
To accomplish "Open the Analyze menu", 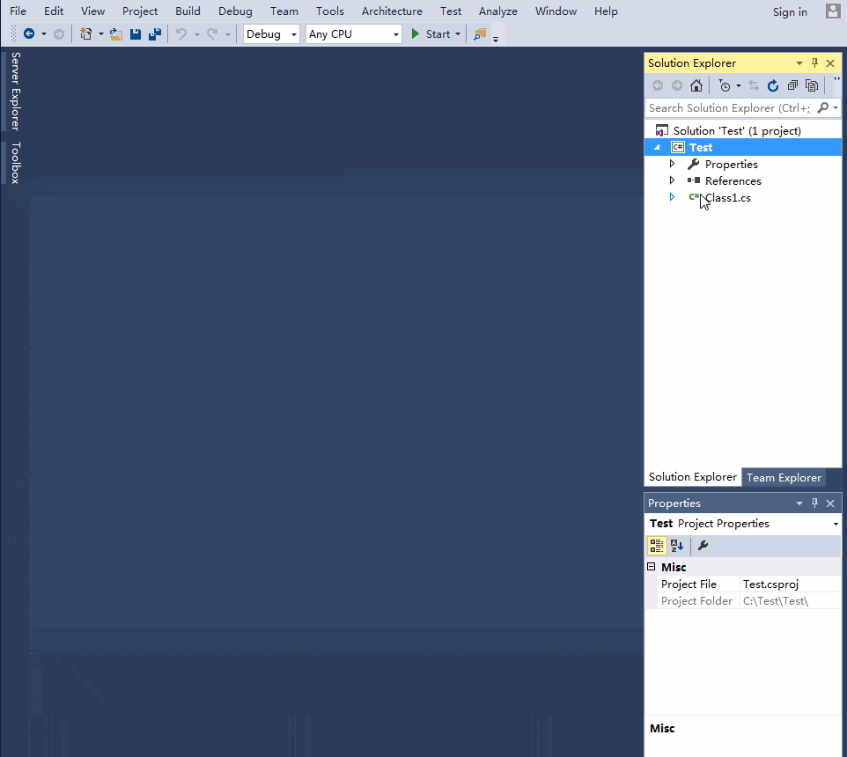I will [498, 11].
